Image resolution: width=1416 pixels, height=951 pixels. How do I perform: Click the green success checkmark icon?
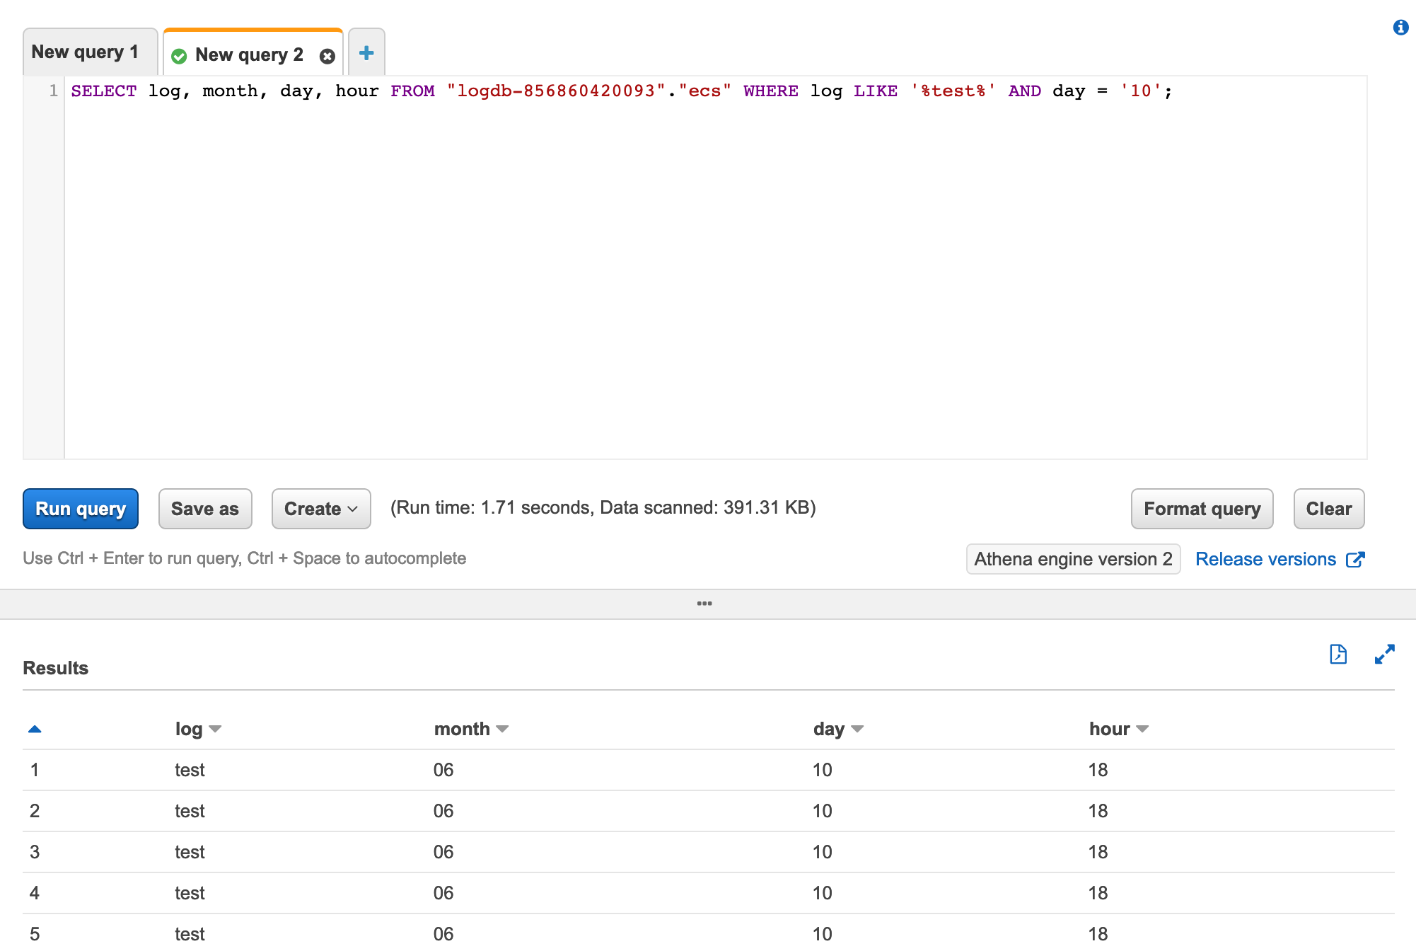pyautogui.click(x=180, y=56)
